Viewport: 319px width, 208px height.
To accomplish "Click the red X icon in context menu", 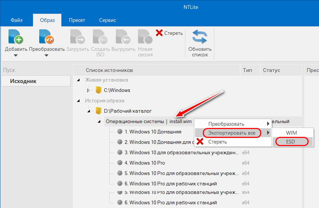I will coord(200,142).
